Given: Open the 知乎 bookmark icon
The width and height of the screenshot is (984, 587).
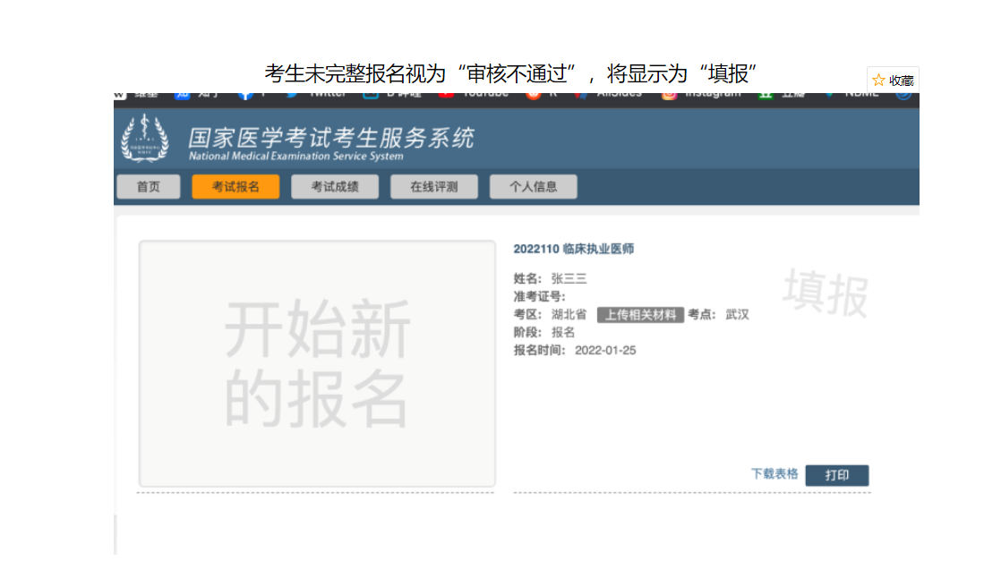Looking at the screenshot, I should (184, 94).
